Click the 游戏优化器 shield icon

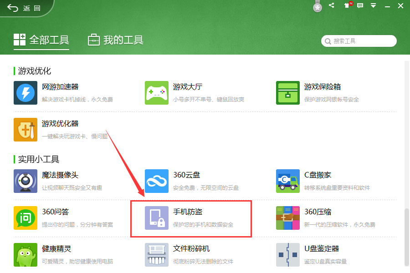pyautogui.click(x=26, y=130)
